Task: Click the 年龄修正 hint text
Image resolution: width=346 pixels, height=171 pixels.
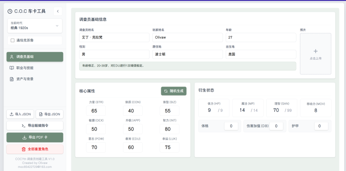Action: (x=113, y=66)
